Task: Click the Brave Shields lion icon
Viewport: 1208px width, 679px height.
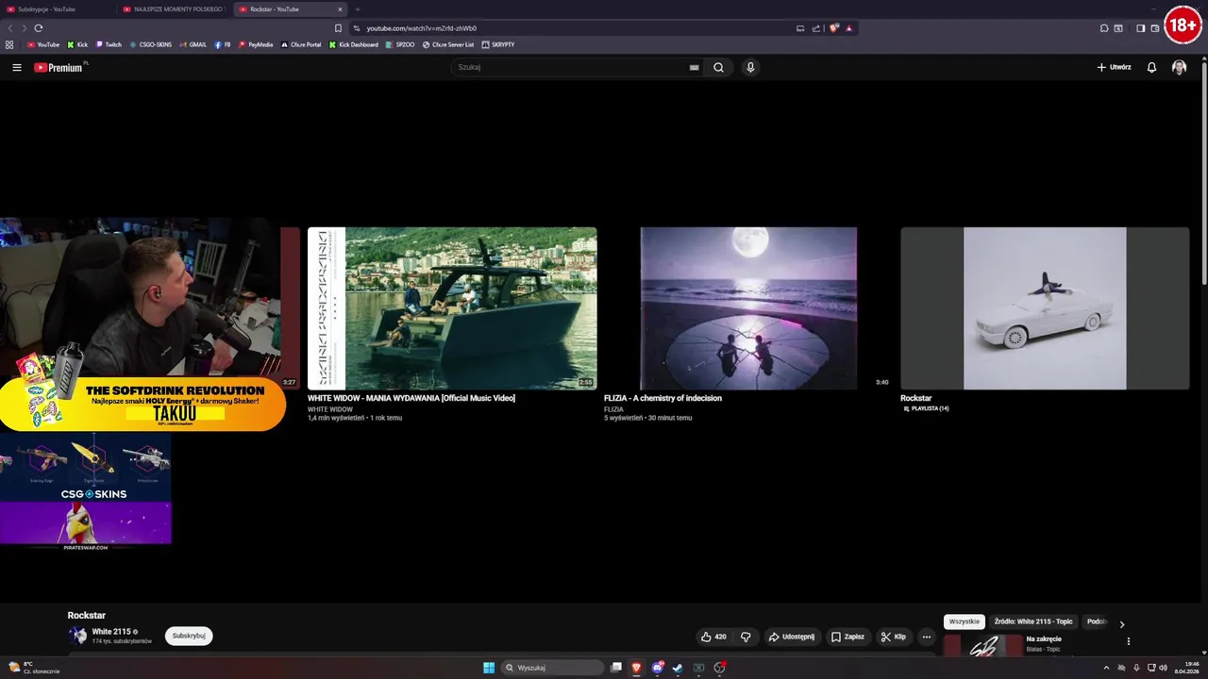Action: 834,28
